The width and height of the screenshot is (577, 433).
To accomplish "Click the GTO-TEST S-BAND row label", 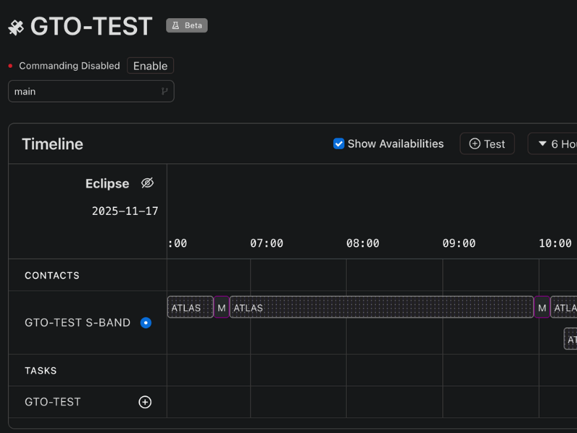I will pyautogui.click(x=77, y=323).
